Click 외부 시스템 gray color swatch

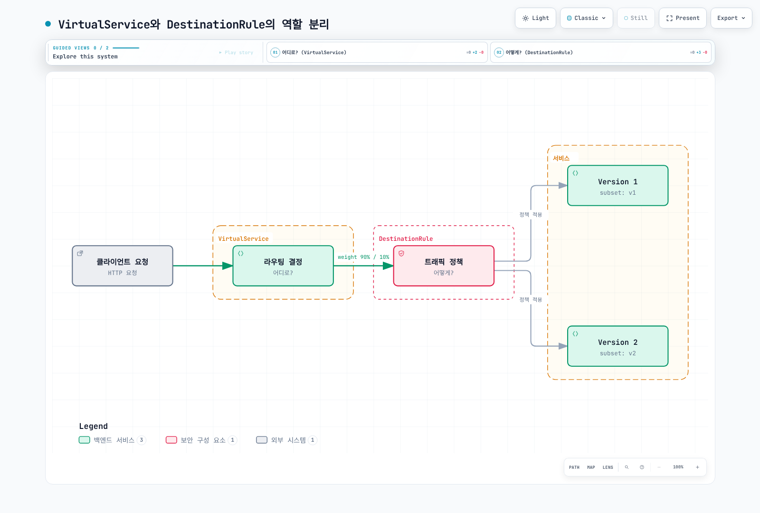coord(262,440)
